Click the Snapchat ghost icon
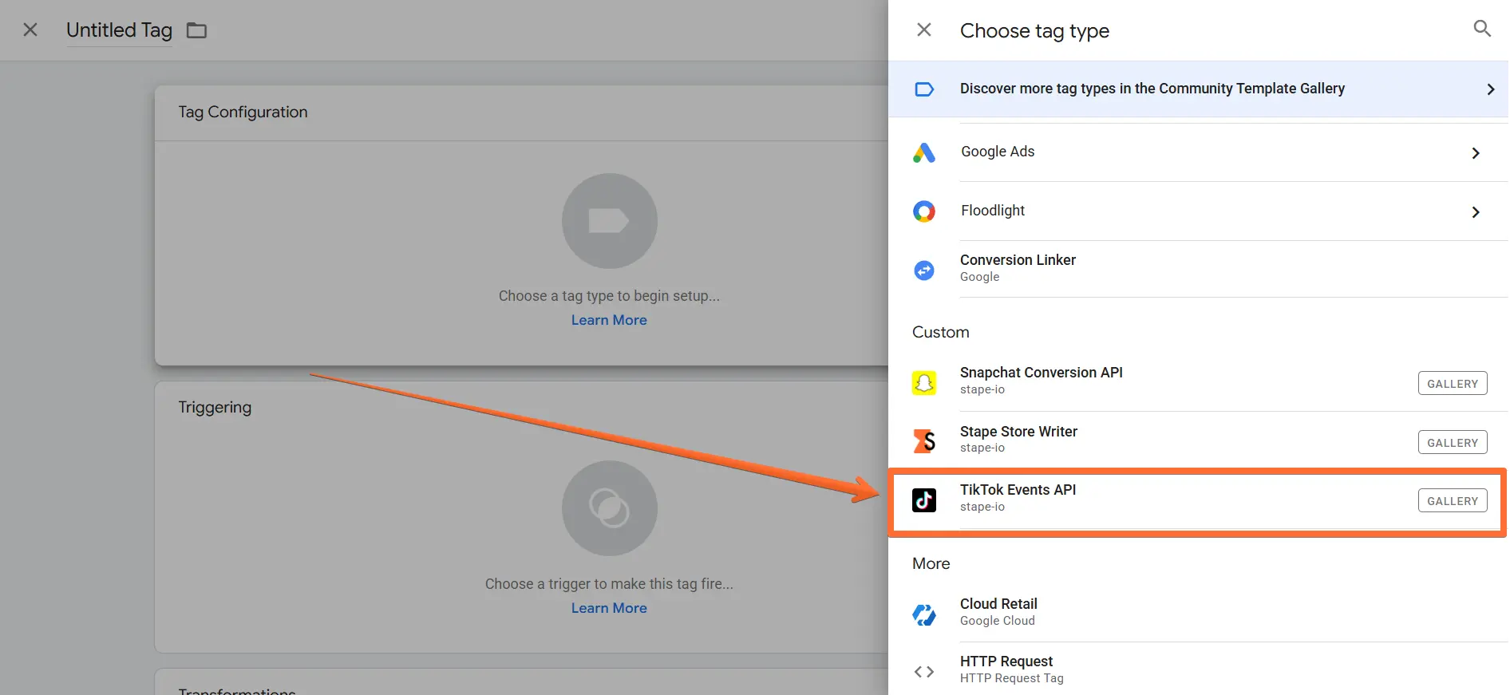Viewport: 1510px width, 695px height. (x=924, y=383)
